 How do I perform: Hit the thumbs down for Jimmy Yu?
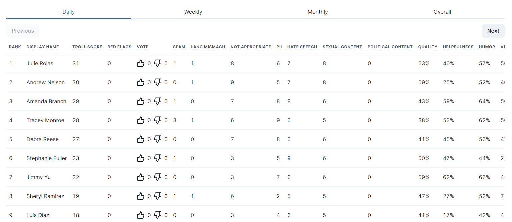(x=158, y=177)
